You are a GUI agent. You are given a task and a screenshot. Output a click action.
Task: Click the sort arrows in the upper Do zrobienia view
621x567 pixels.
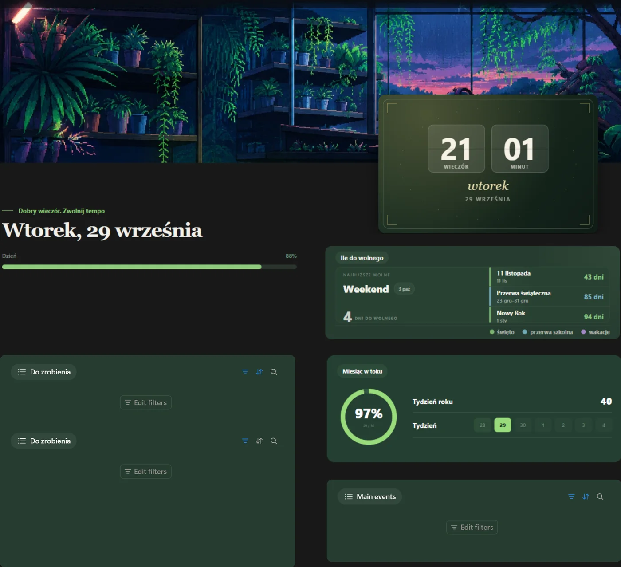(259, 372)
